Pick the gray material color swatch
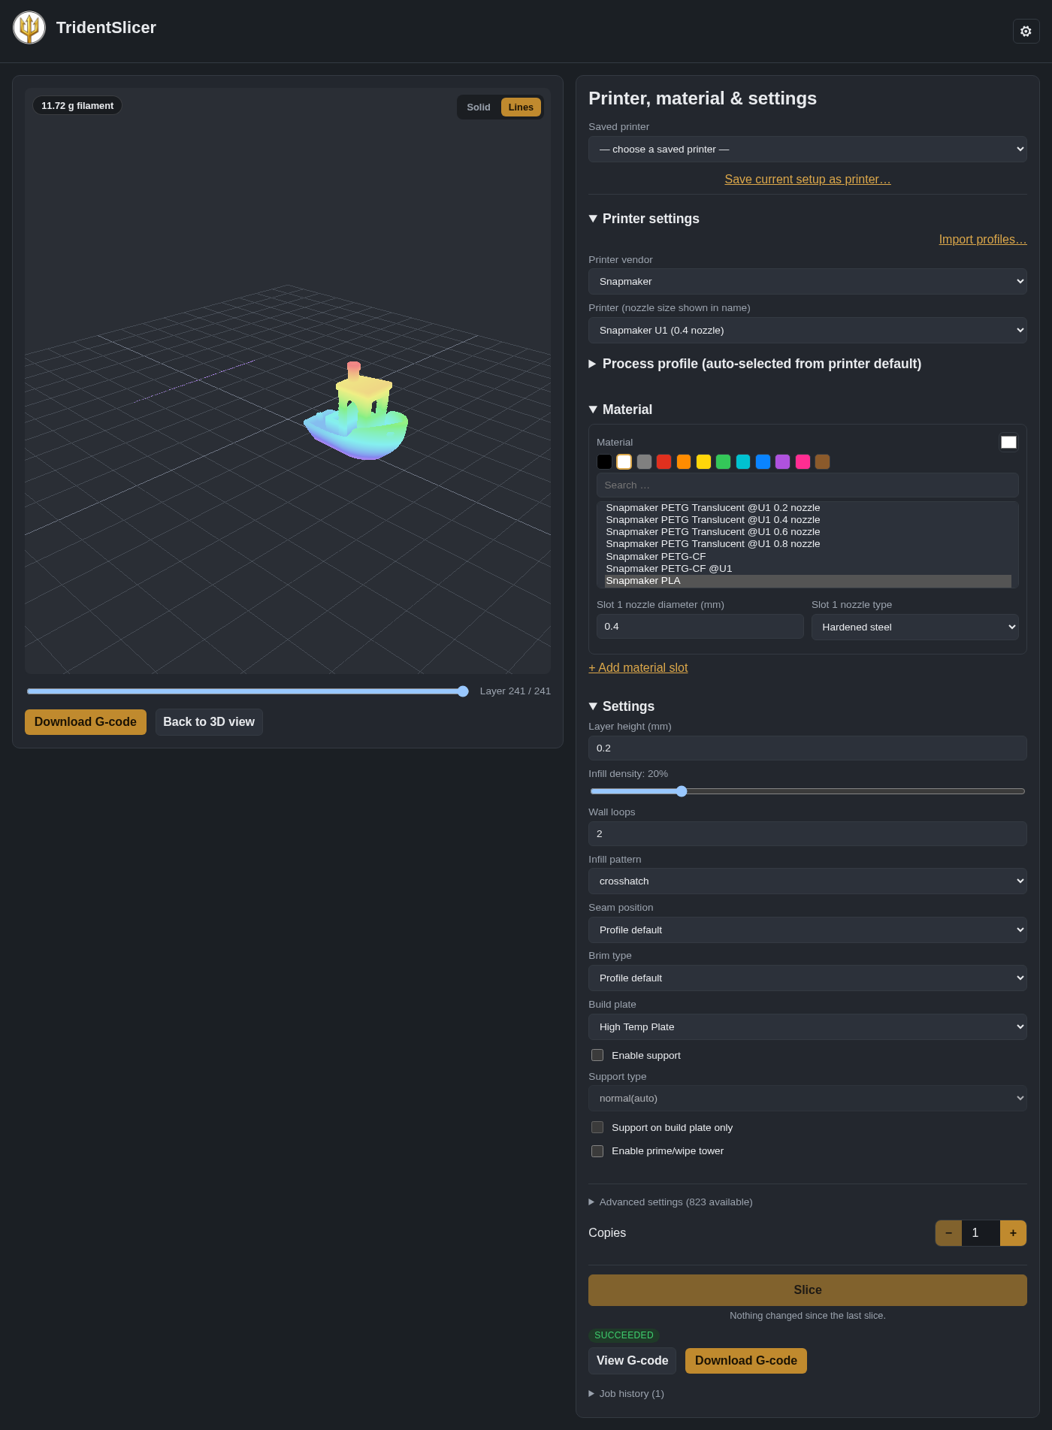 (x=644, y=462)
